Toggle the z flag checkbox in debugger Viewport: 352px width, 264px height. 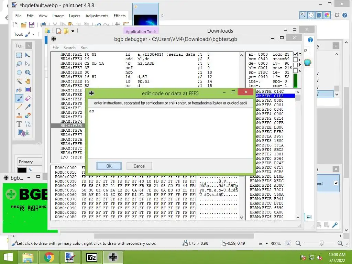295,54
